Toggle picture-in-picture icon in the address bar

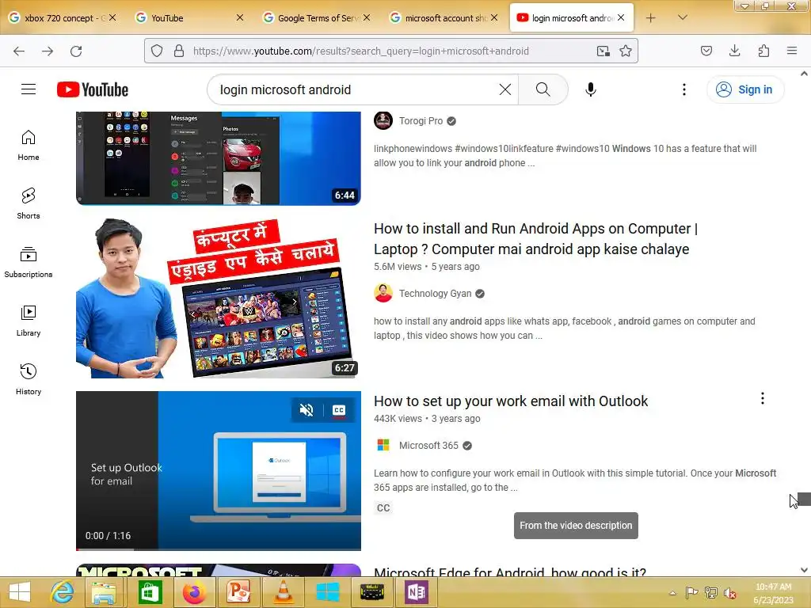pos(603,51)
